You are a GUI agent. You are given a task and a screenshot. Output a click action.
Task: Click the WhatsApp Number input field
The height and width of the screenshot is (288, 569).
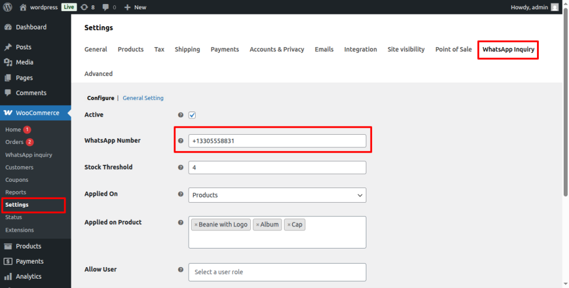278,141
